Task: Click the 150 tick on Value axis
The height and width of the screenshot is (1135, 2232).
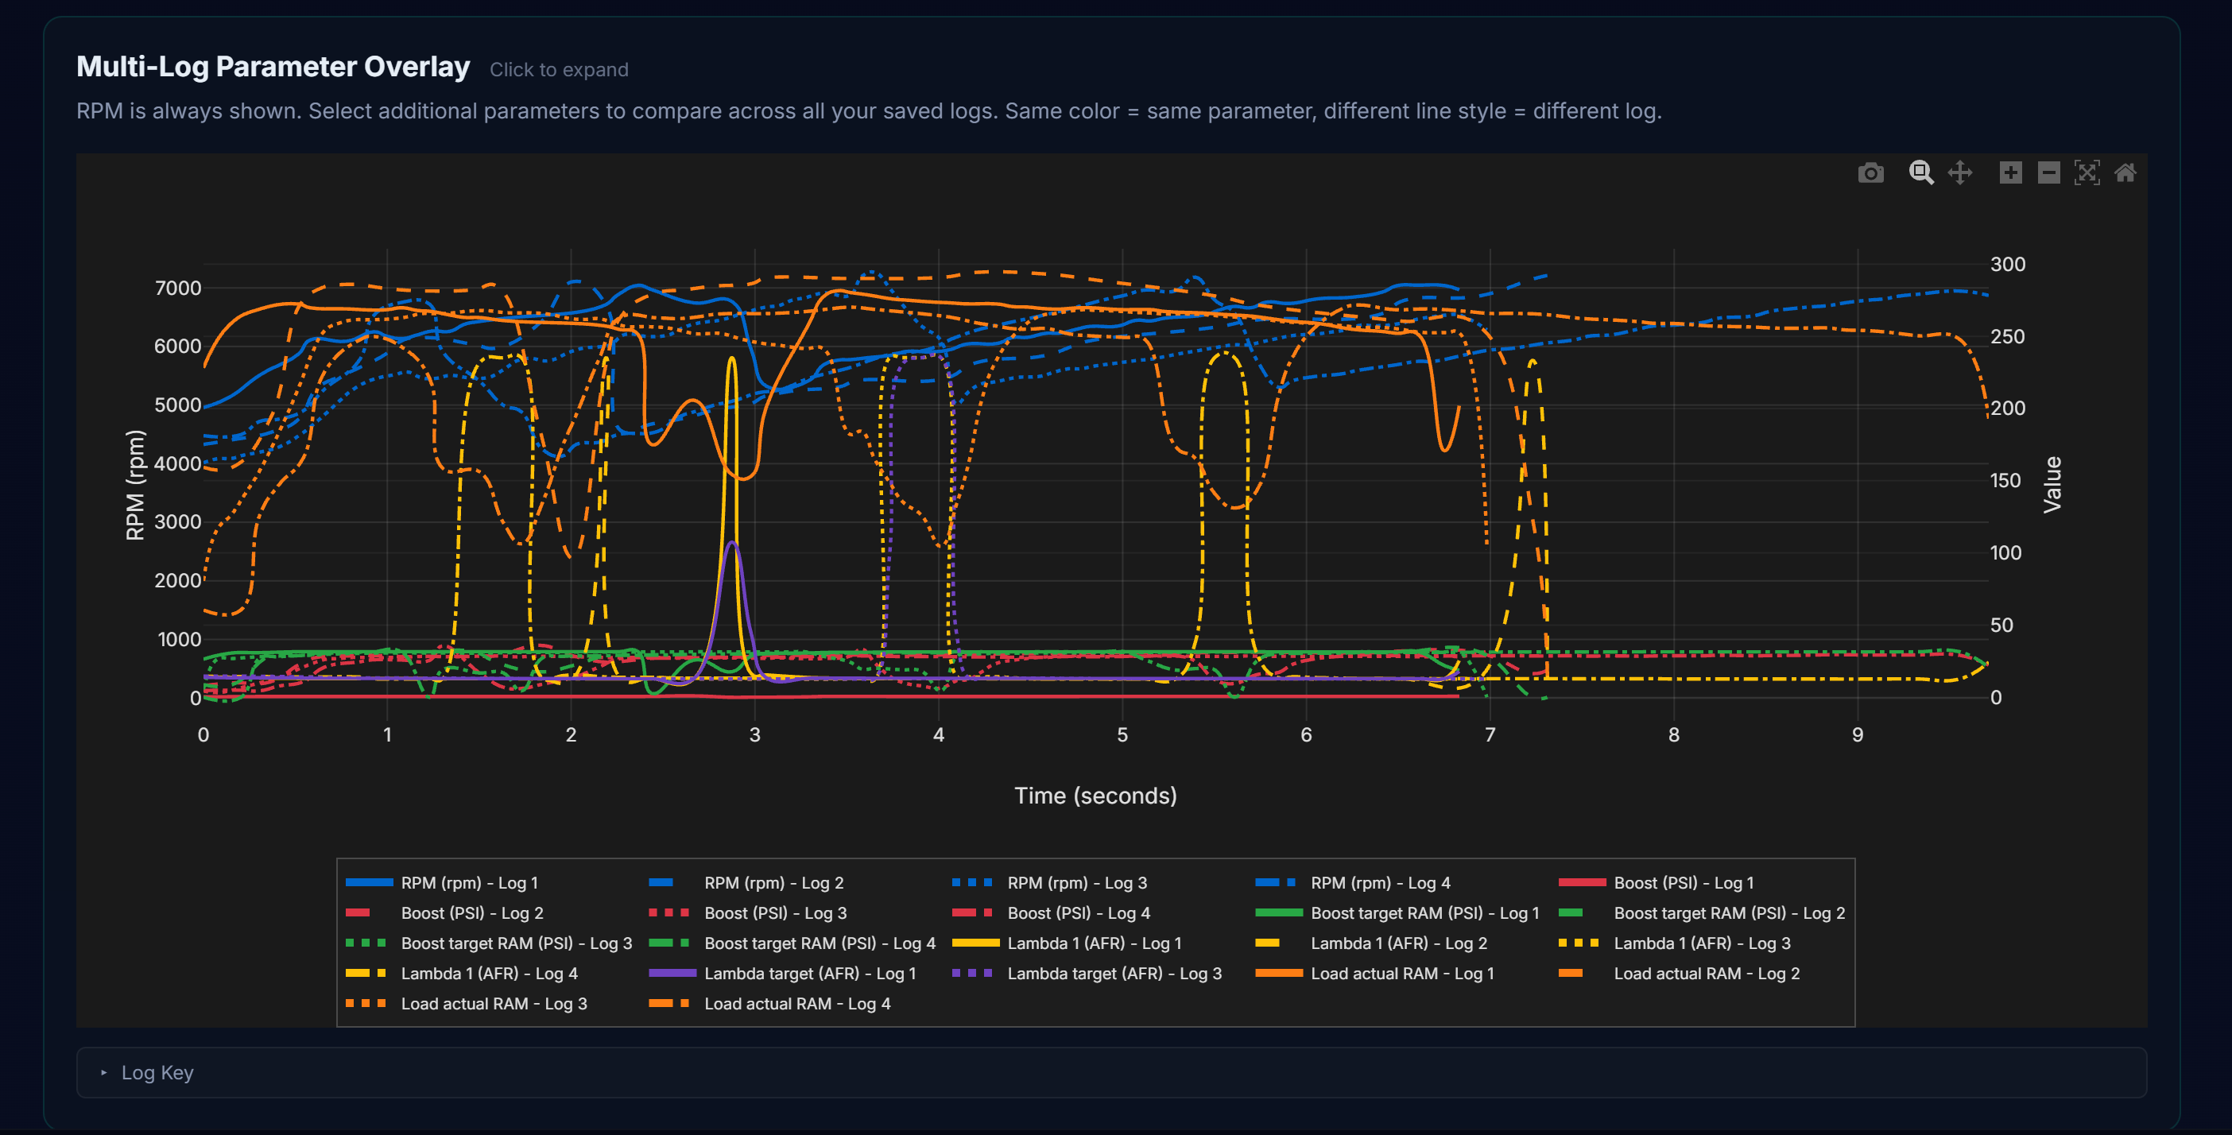Action: (2005, 481)
